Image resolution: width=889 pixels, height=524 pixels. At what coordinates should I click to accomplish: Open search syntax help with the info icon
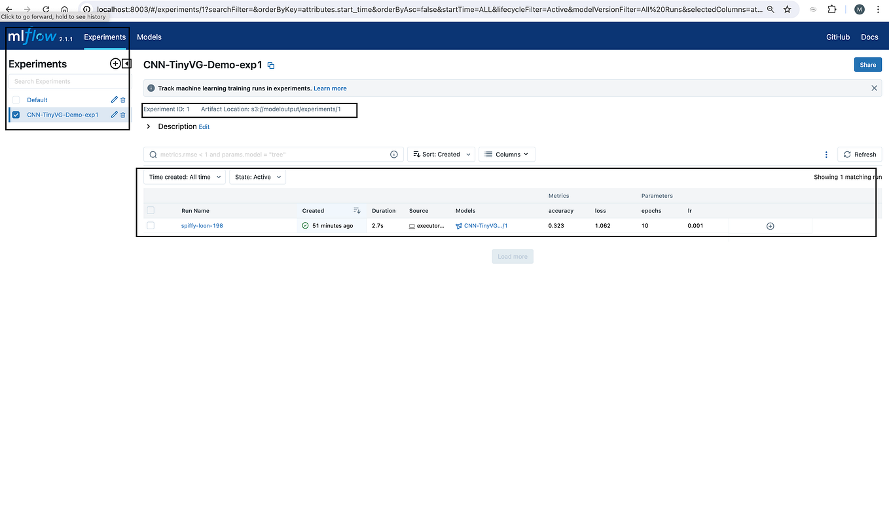[393, 154]
